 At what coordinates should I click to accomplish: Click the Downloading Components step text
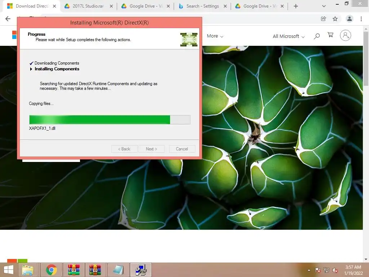pos(57,63)
